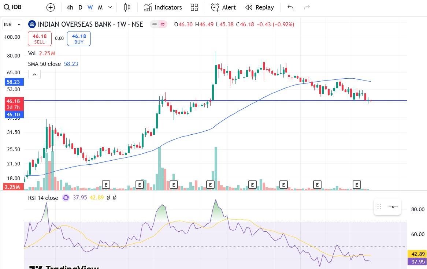Click the pink data mode icon
The image size is (427, 269).
tap(163, 25)
